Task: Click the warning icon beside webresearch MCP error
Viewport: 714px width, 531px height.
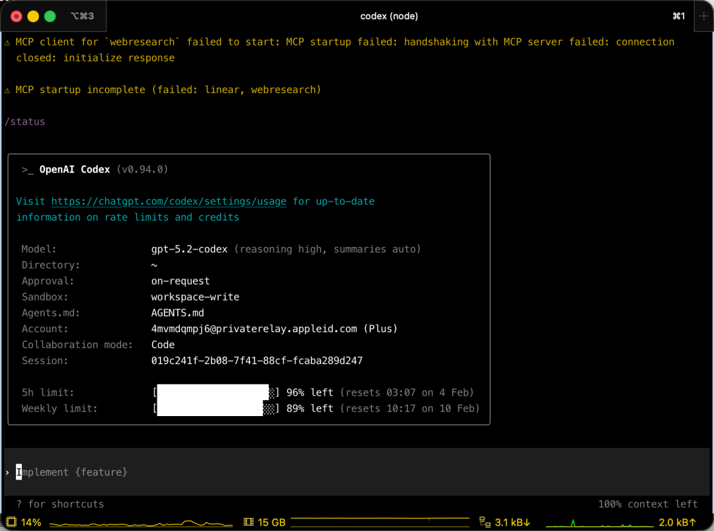Action: pyautogui.click(x=7, y=42)
